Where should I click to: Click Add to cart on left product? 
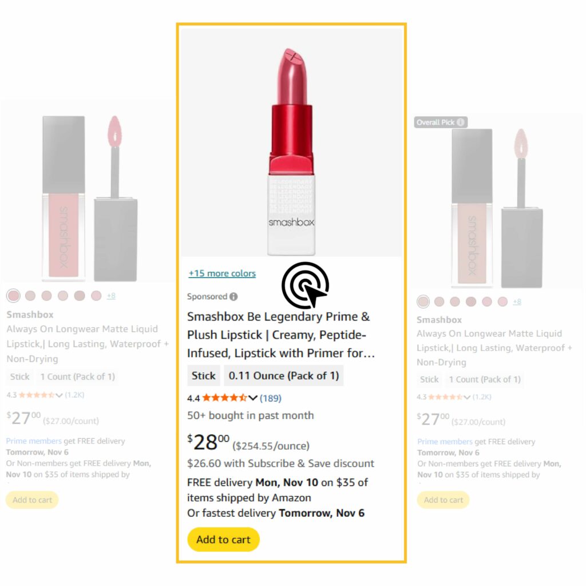click(x=32, y=500)
